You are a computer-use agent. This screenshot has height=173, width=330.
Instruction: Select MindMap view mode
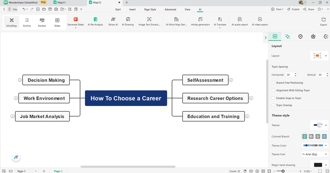tap(12, 22)
